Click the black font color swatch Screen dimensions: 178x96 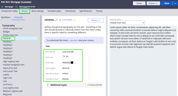pos(72,63)
